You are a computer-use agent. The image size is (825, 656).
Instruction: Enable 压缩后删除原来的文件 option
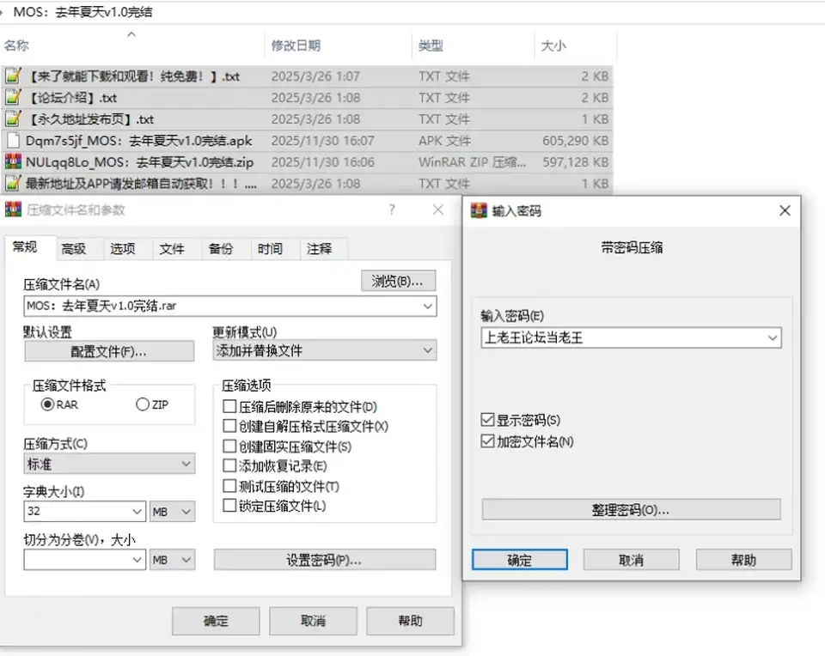(229, 406)
